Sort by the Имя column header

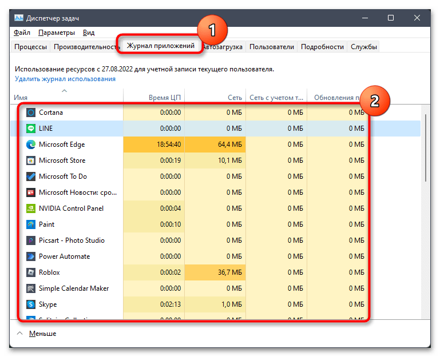[x=67, y=97]
